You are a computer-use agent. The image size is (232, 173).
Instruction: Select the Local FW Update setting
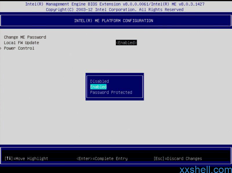coord(22,43)
